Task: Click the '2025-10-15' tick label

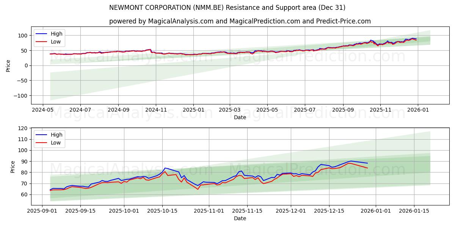Action: (162, 211)
